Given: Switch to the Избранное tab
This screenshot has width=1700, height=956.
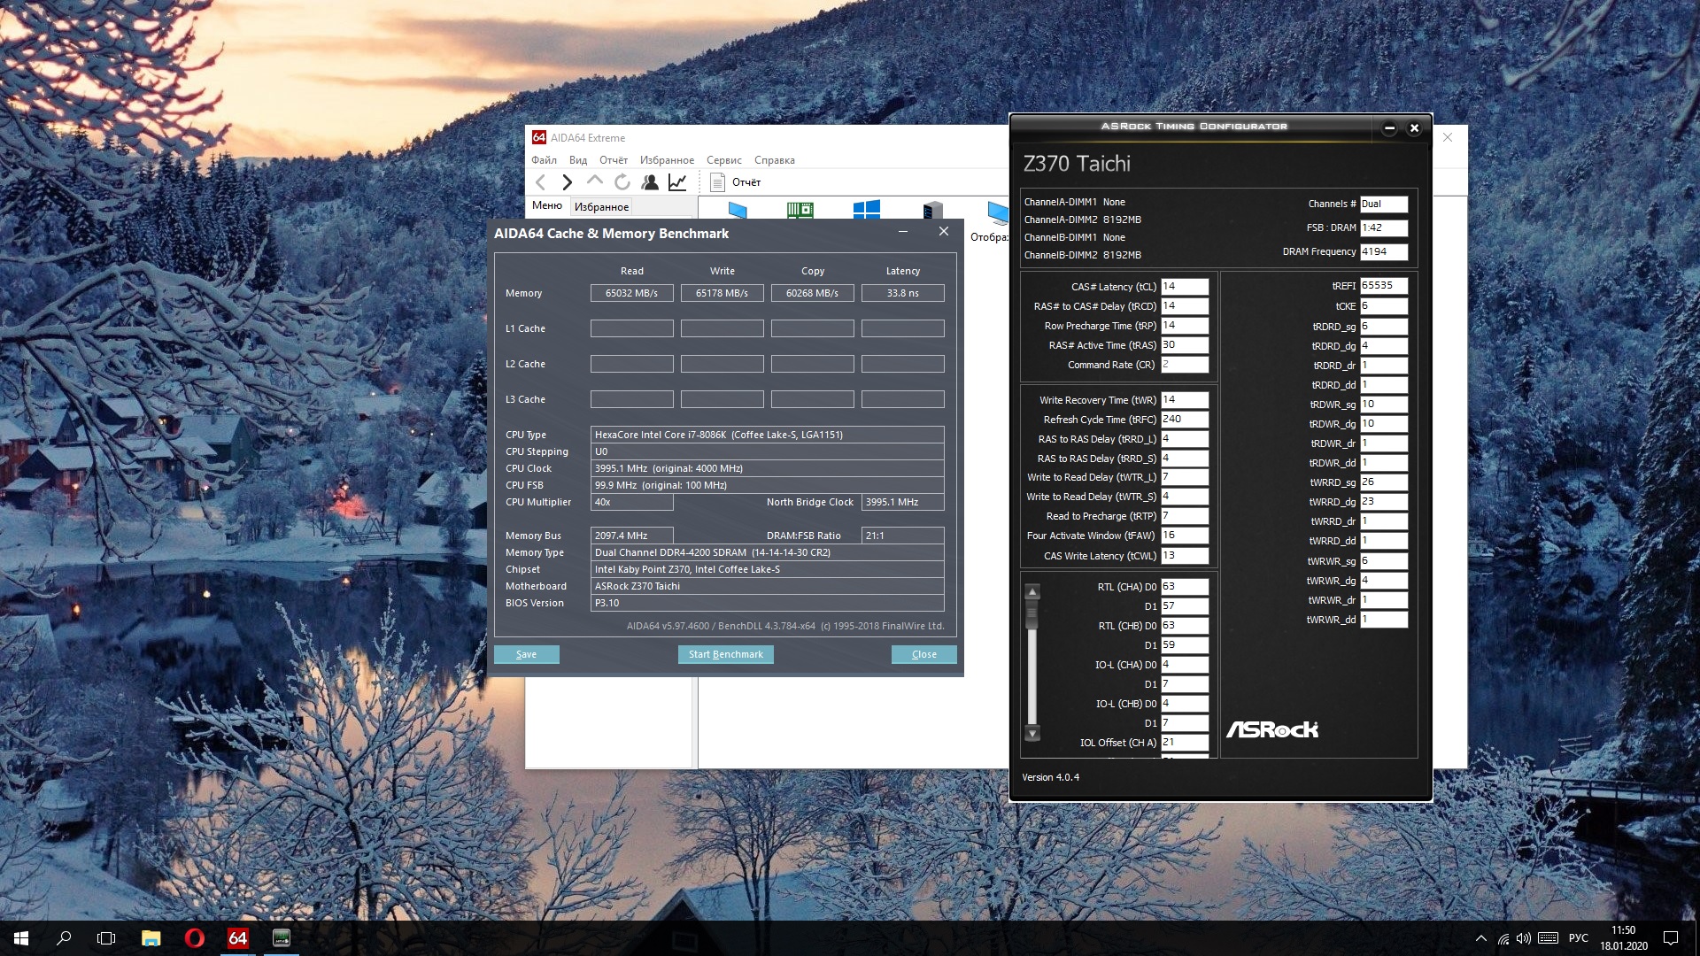Looking at the screenshot, I should pos(601,207).
